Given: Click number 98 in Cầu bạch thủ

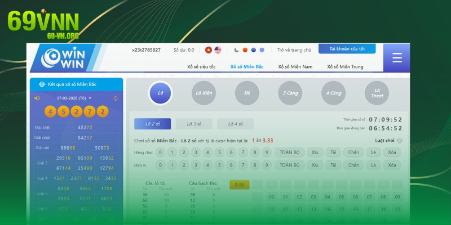Looking at the screenshot, I should [192, 195].
